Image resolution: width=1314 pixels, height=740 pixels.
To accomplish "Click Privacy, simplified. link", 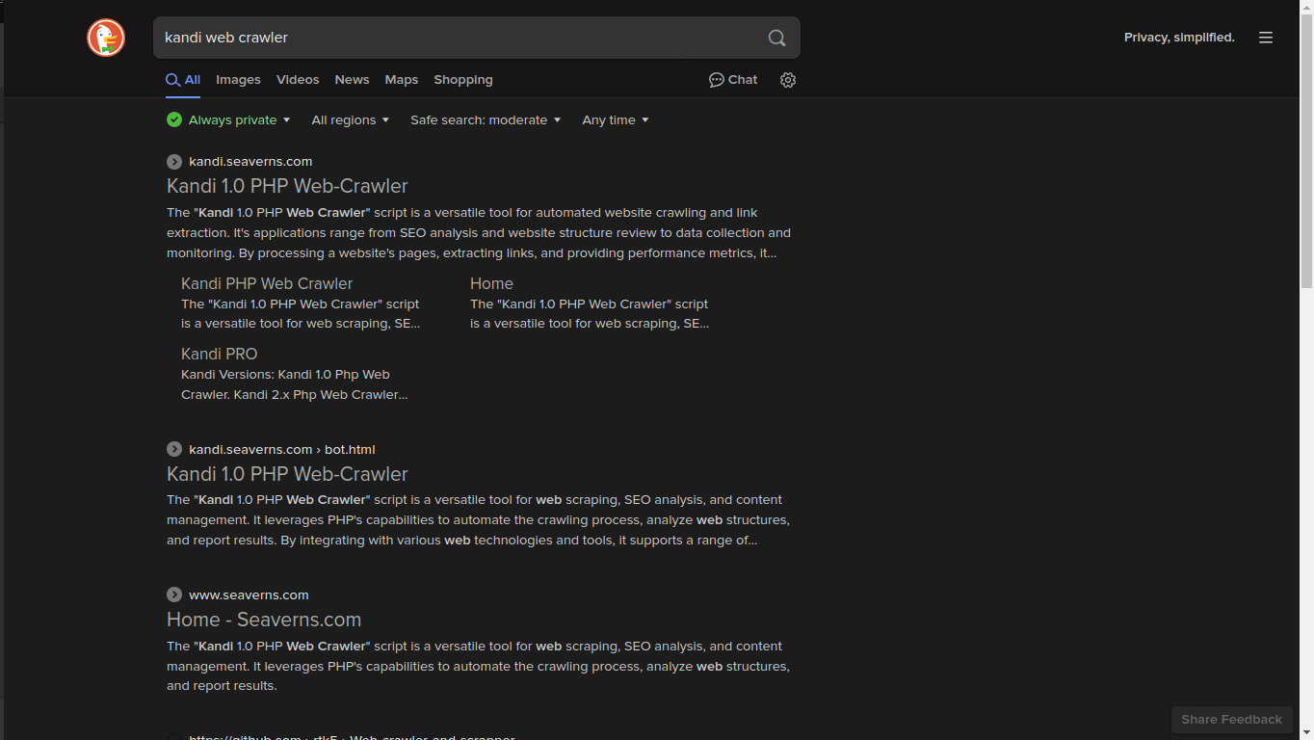I will click(1179, 38).
